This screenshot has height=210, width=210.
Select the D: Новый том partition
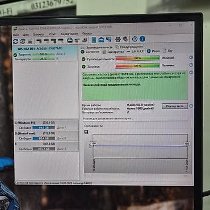(x=47, y=136)
